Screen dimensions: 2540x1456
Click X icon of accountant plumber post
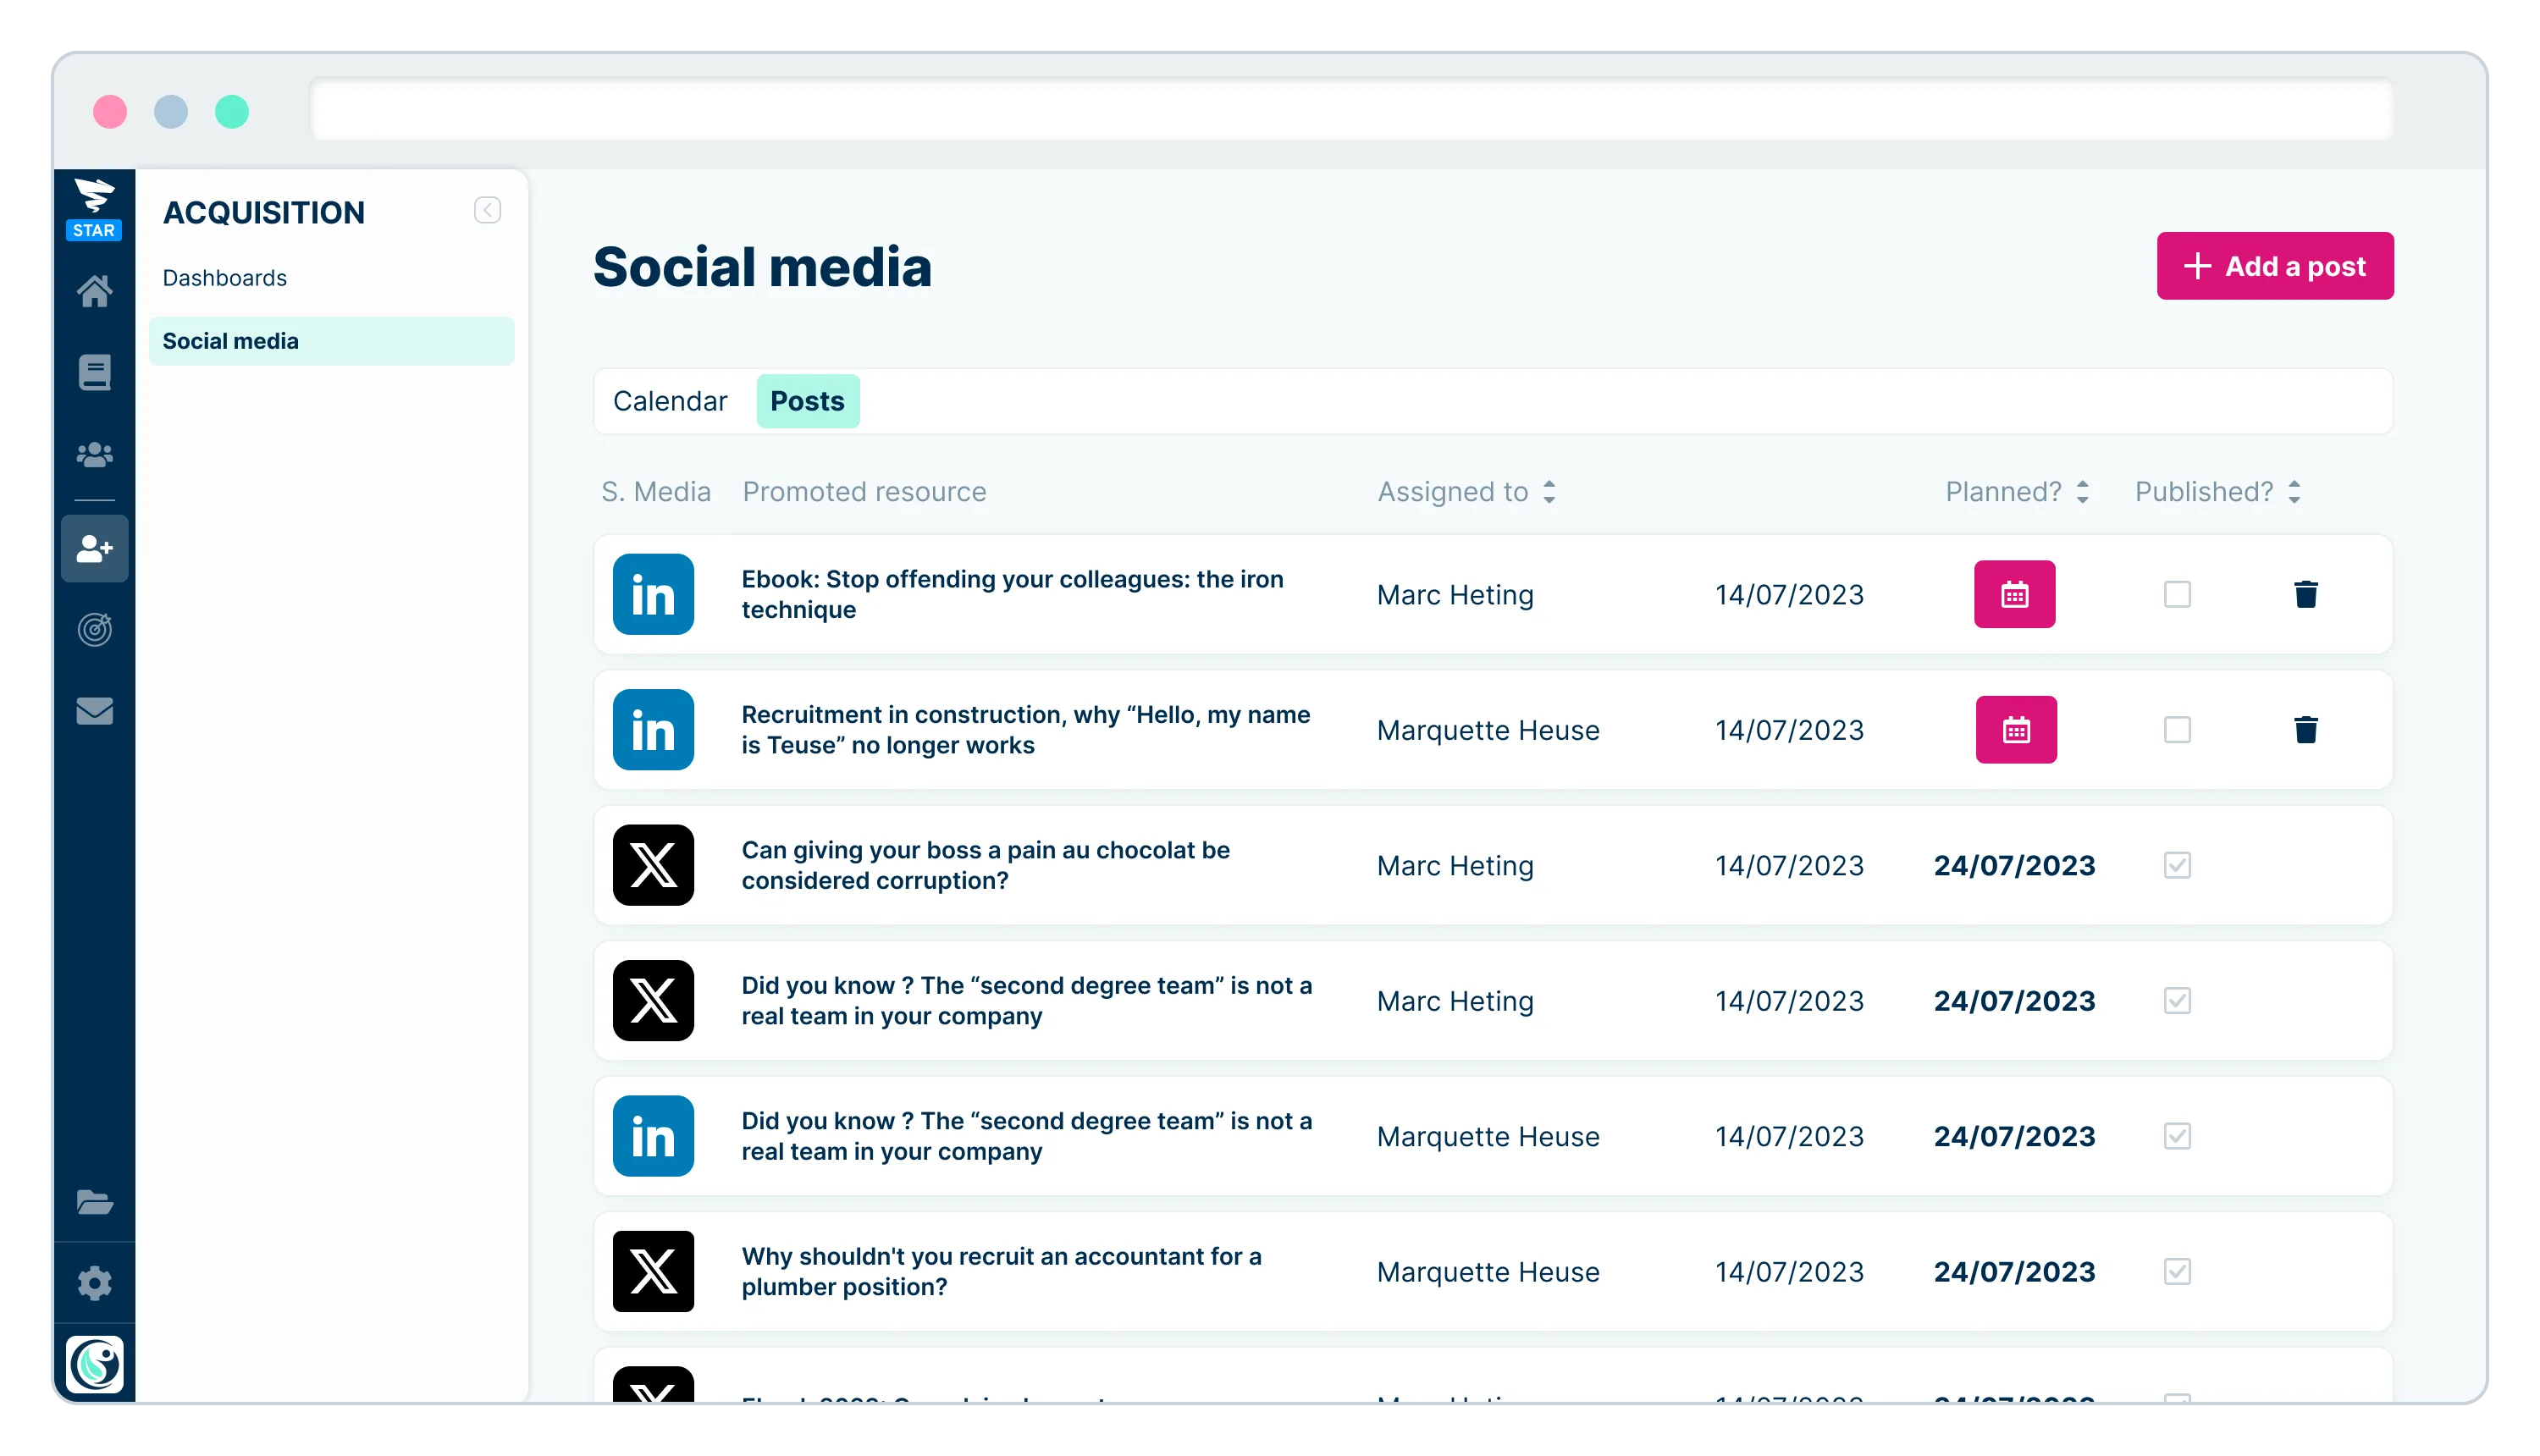[x=653, y=1271]
